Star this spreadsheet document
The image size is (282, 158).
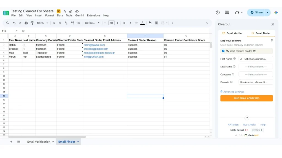point(65,11)
